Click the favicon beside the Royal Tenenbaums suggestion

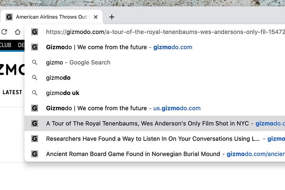click(x=35, y=123)
